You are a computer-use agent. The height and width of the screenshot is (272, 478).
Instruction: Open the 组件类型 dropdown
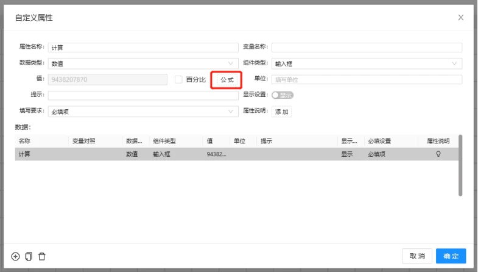367,63
